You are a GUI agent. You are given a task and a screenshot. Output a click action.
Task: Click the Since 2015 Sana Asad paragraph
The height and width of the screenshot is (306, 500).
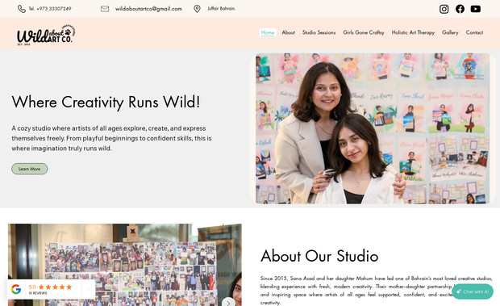377,291
